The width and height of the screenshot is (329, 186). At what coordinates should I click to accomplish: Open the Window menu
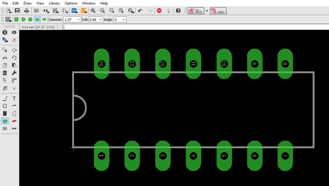pos(89,3)
